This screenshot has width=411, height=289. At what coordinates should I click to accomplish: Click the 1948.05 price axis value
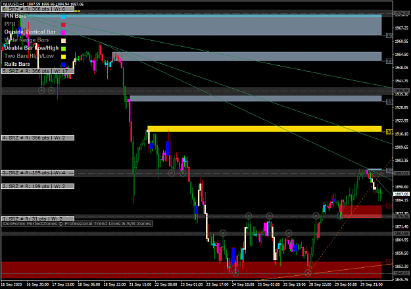(401, 68)
